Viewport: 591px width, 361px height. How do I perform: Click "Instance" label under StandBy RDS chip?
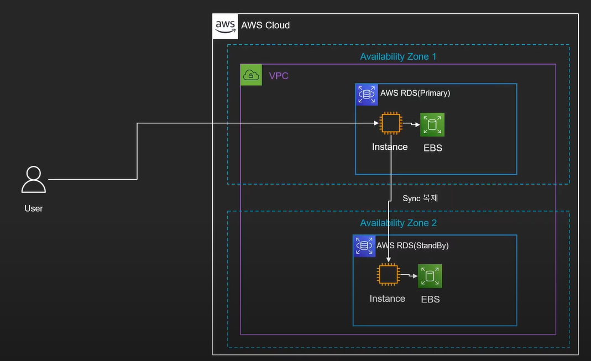click(x=388, y=299)
